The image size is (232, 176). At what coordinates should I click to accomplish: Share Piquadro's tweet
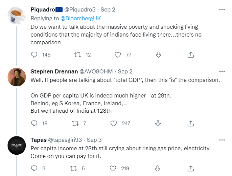[190, 54]
